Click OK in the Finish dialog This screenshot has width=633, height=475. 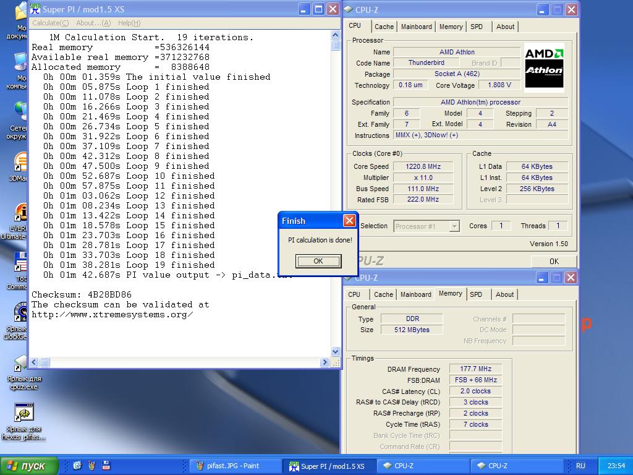318,261
